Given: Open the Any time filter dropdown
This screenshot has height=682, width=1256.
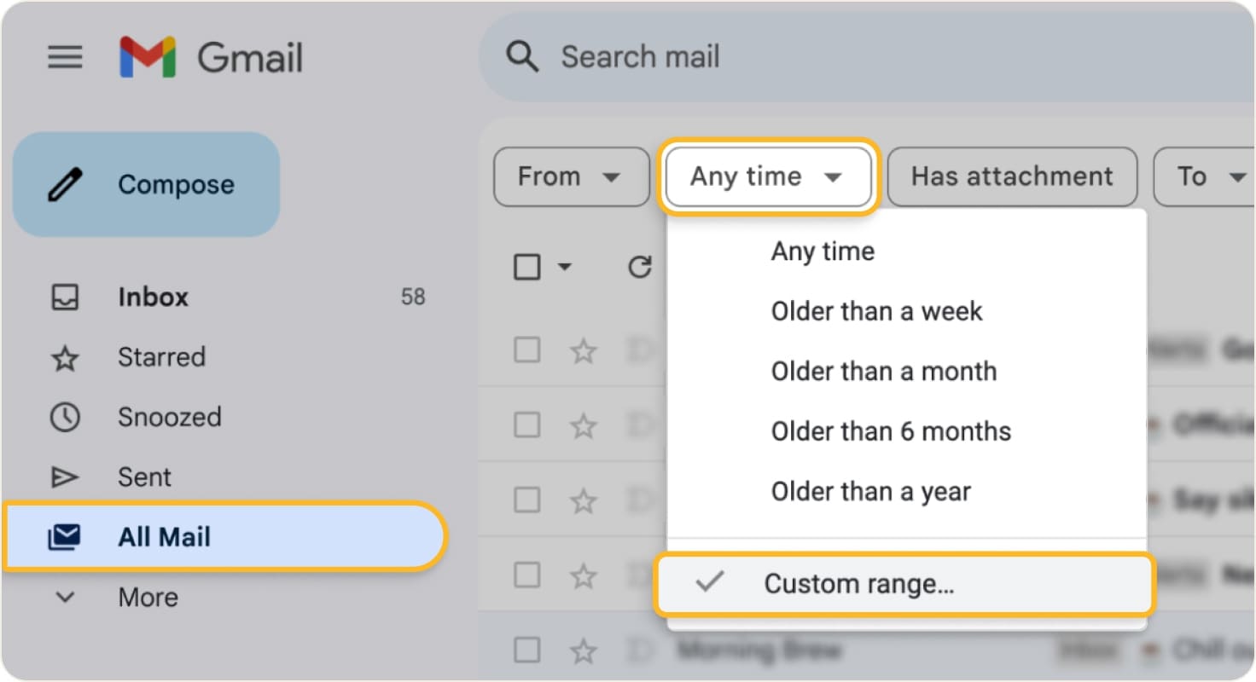Looking at the screenshot, I should point(766,176).
